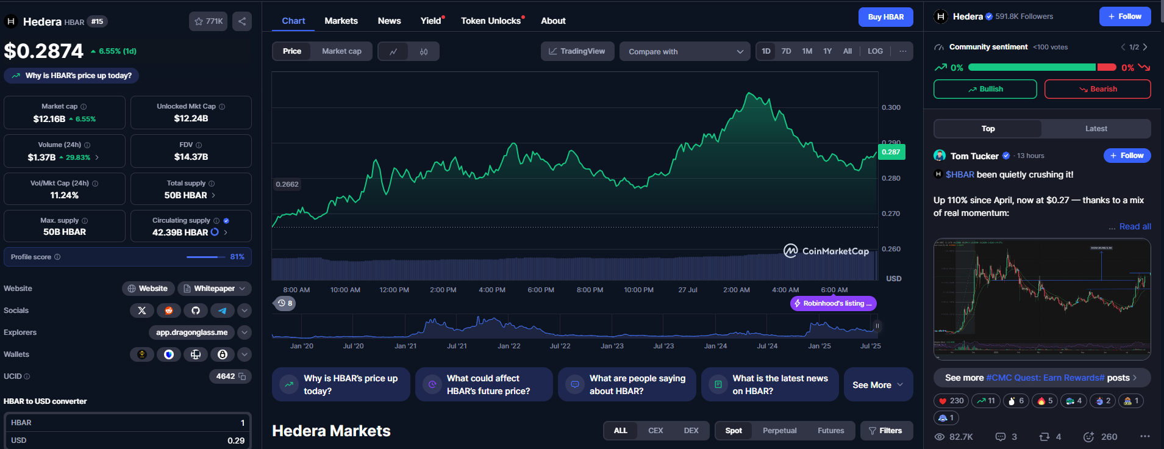Add reaction to Tom Tucker's post
This screenshot has width=1164, height=449.
point(1088,437)
